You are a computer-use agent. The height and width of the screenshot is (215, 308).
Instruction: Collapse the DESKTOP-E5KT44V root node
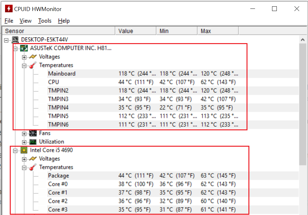[6, 40]
